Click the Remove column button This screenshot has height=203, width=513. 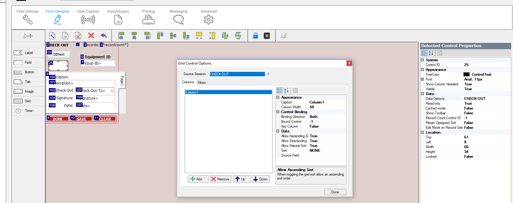pyautogui.click(x=221, y=179)
